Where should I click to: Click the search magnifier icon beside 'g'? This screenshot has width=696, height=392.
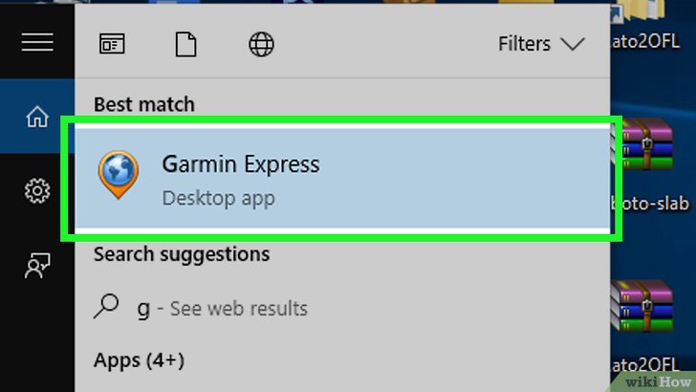pos(106,306)
